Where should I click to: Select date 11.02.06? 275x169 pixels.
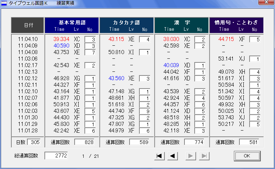pos(28,104)
